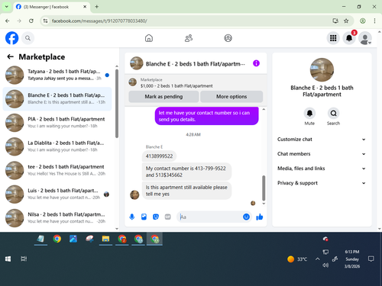Reload the page in Chrome
Viewport: 382px width, 286px height.
point(31,21)
